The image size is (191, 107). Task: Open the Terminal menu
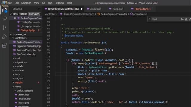click(x=60, y=3)
